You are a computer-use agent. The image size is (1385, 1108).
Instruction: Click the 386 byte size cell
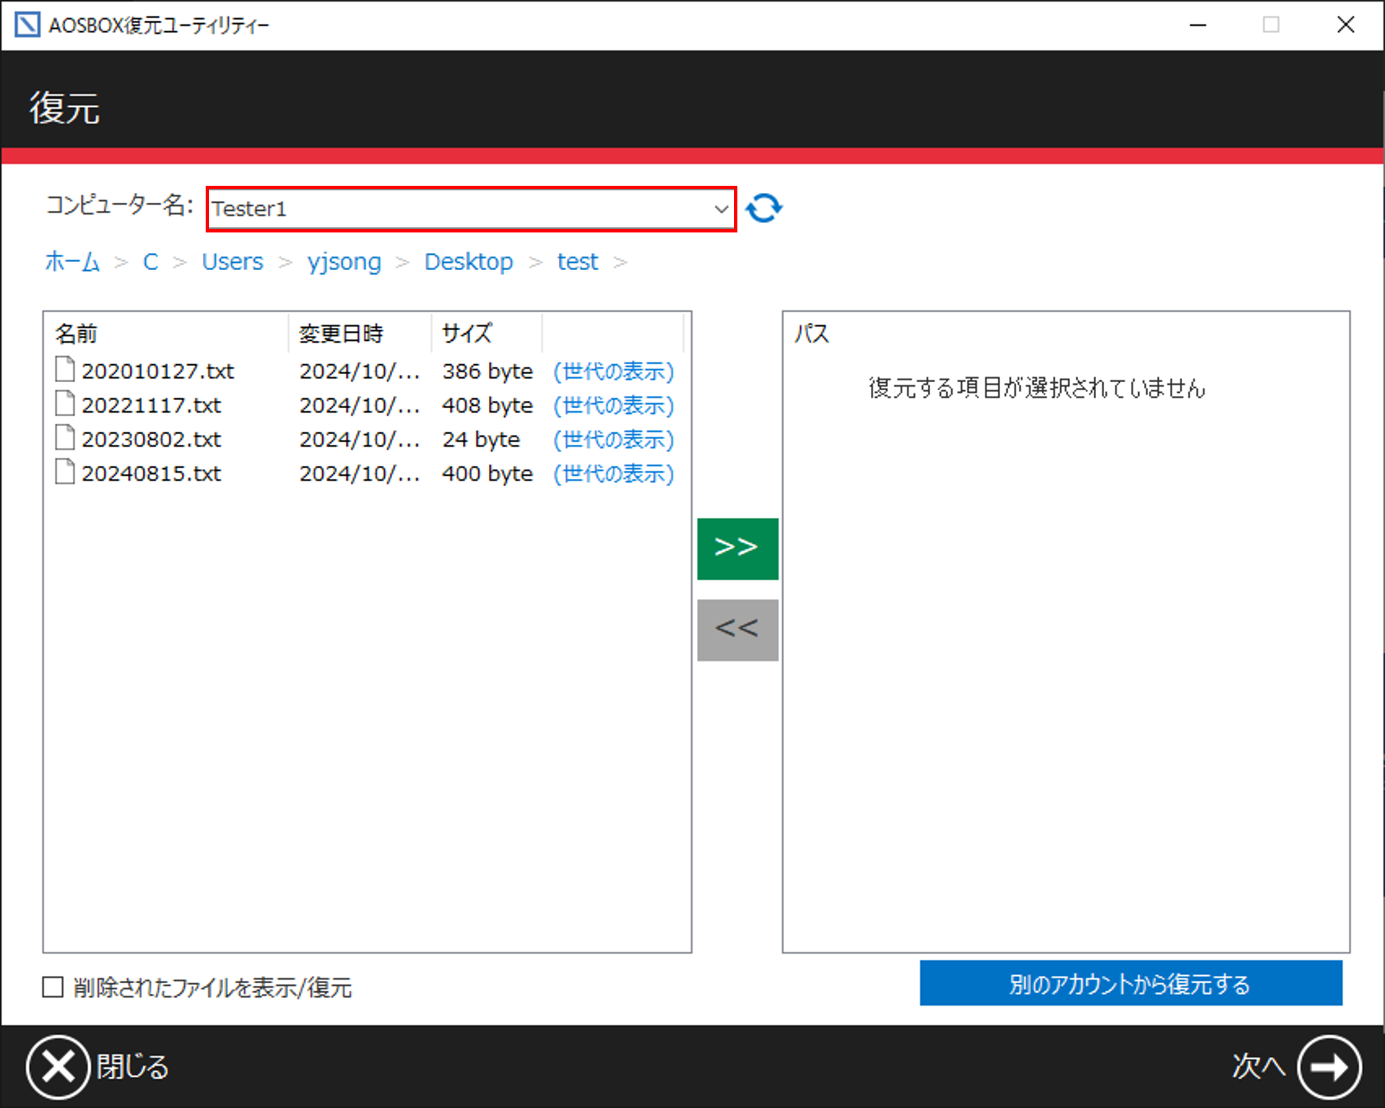pos(487,371)
